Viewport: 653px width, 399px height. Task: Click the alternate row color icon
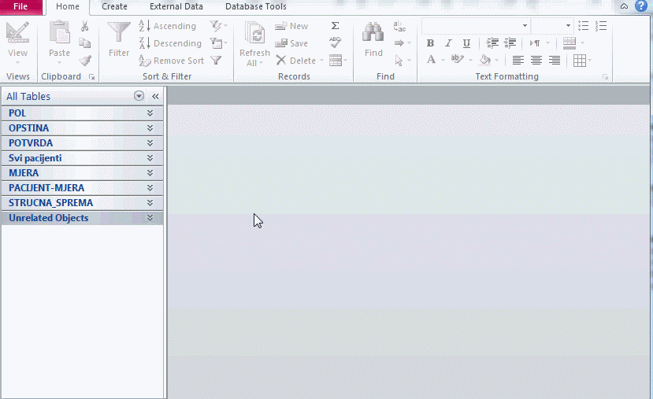570,42
